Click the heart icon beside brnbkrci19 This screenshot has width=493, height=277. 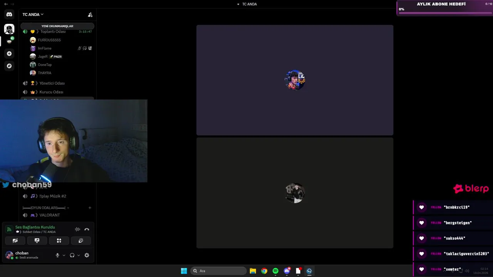421,207
